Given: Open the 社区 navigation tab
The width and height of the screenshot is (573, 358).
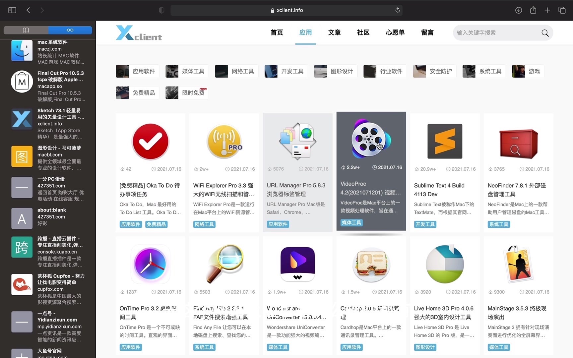Looking at the screenshot, I should coord(363,32).
